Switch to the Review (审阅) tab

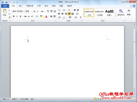54,6
